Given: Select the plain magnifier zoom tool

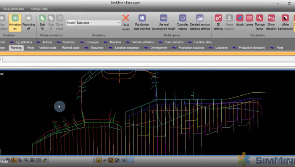Looking at the screenshot, I should [x=26, y=160].
